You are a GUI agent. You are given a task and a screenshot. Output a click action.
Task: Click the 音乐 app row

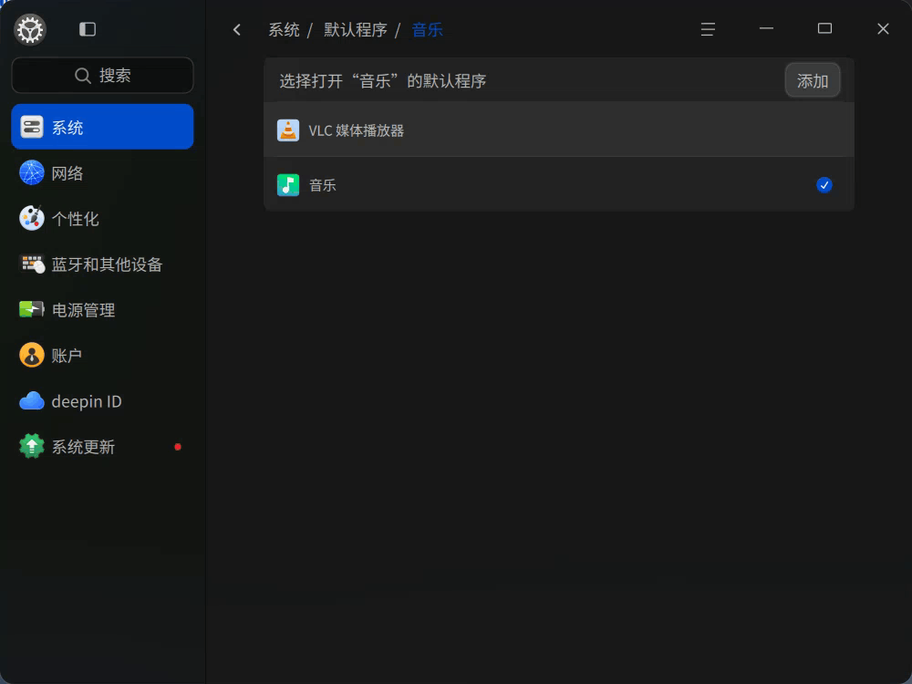(x=559, y=184)
